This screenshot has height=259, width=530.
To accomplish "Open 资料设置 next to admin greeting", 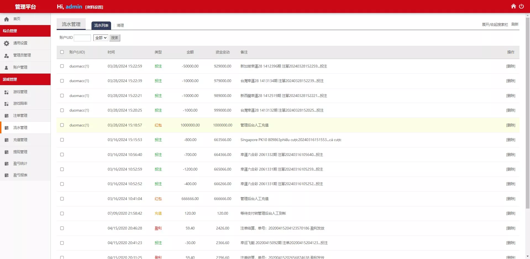I will click(94, 7).
